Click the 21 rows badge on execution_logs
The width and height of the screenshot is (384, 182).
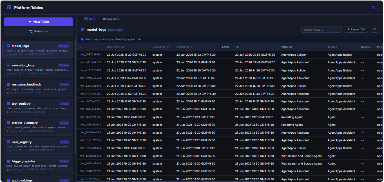(x=64, y=65)
